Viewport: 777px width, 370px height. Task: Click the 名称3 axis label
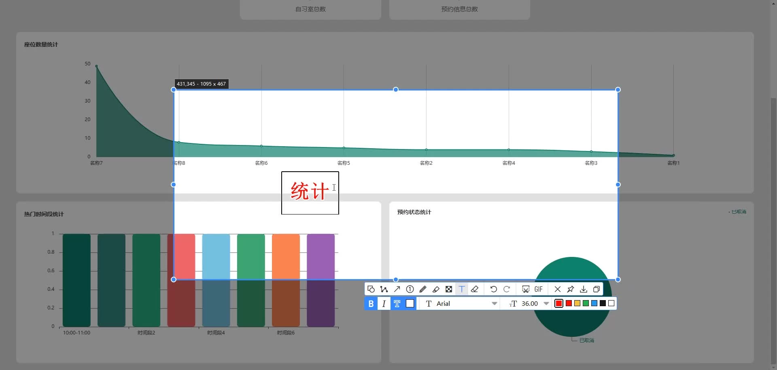(591, 163)
